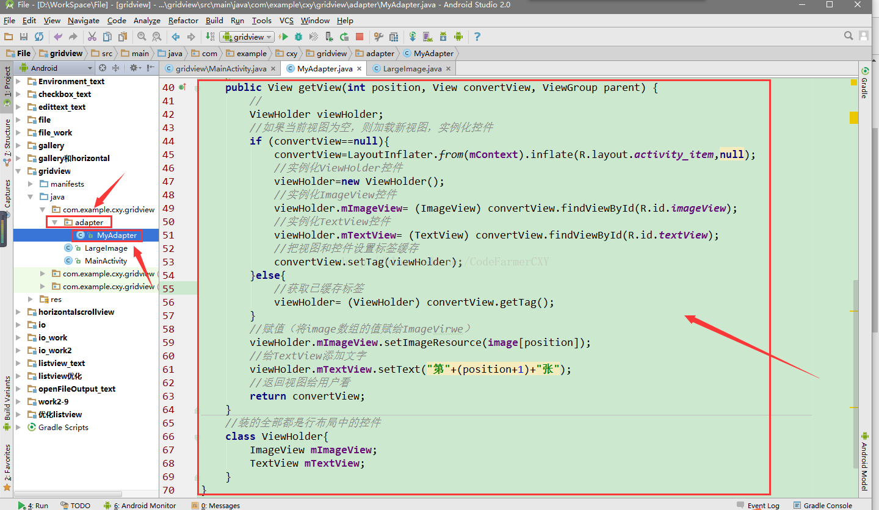The image size is (879, 510).
Task: Click the Copy toolbar icon
Action: 107,37
